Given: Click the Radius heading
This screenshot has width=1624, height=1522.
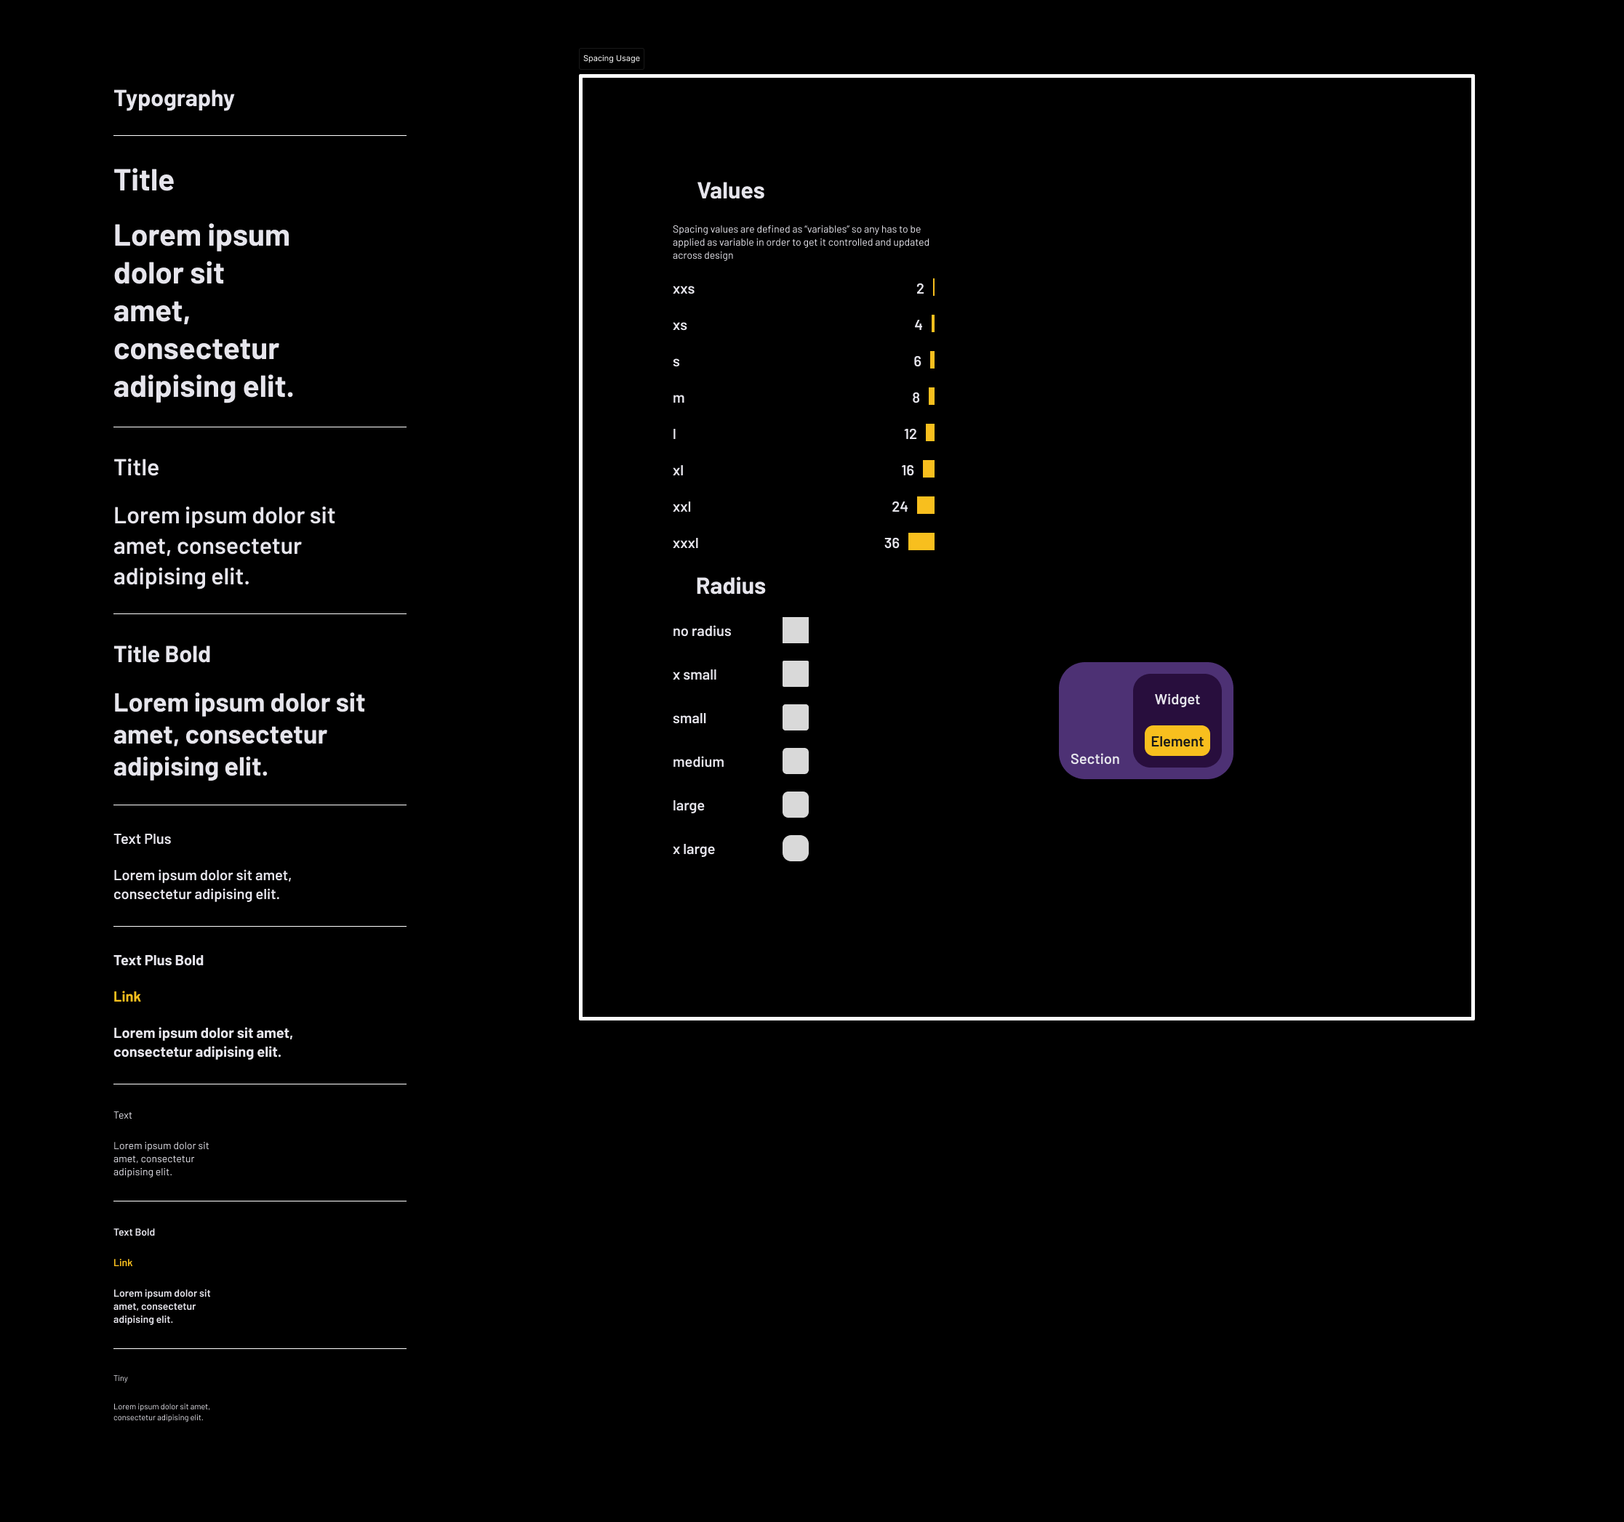Looking at the screenshot, I should pos(730,587).
